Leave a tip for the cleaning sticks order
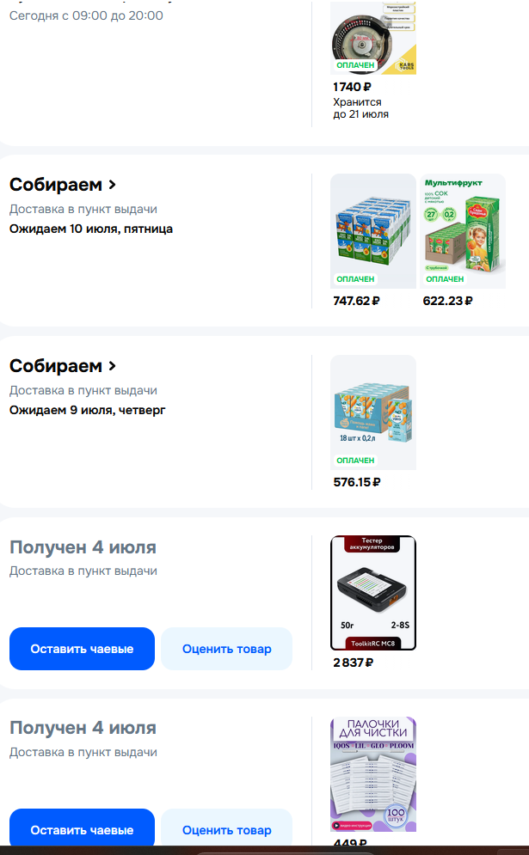 click(x=82, y=830)
